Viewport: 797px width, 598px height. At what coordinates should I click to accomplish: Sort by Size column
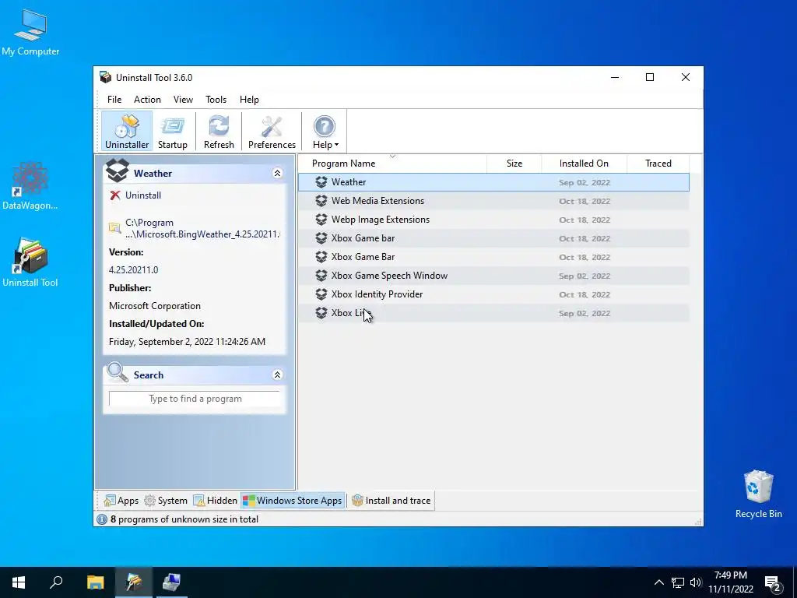514,164
